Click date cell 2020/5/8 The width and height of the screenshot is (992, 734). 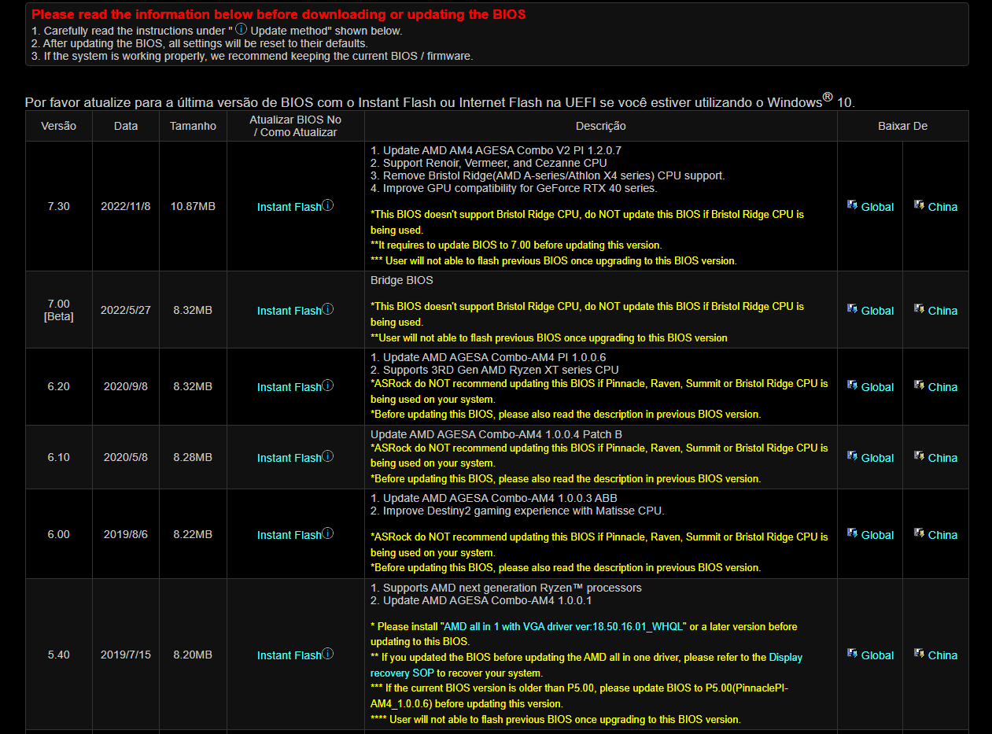pyautogui.click(x=126, y=457)
